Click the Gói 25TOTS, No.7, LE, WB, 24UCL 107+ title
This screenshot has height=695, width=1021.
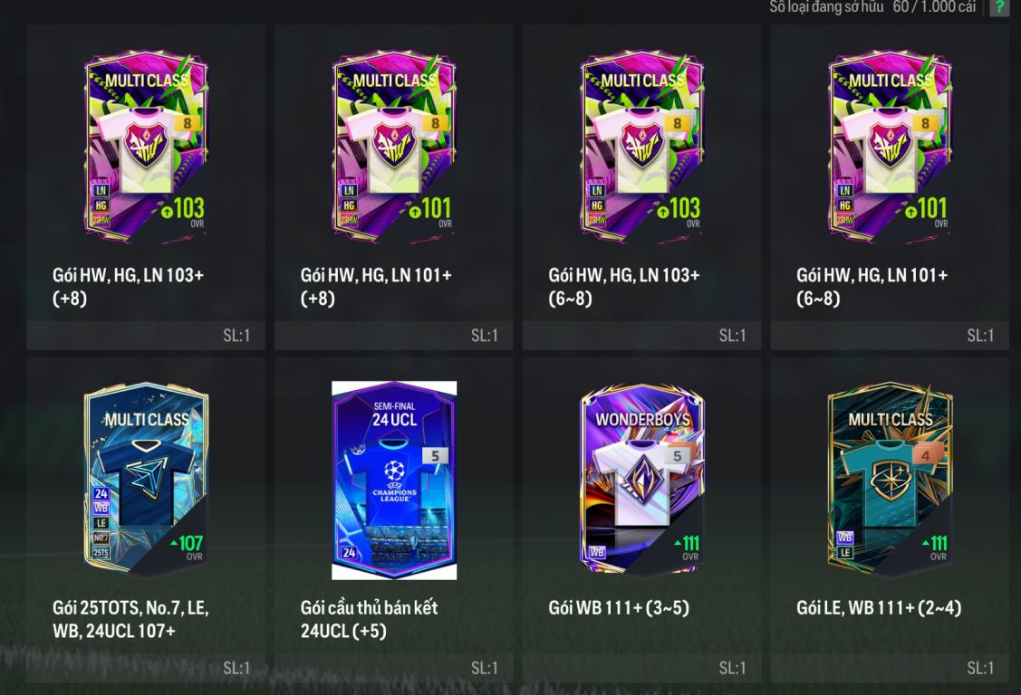(x=130, y=619)
